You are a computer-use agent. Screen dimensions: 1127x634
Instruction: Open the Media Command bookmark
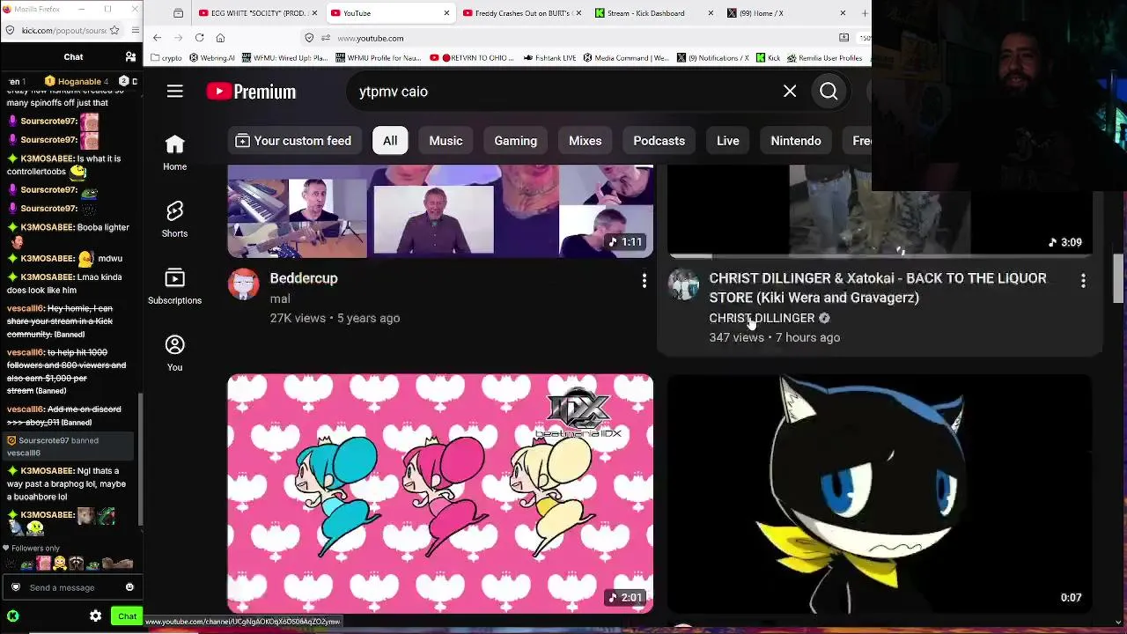pos(626,58)
